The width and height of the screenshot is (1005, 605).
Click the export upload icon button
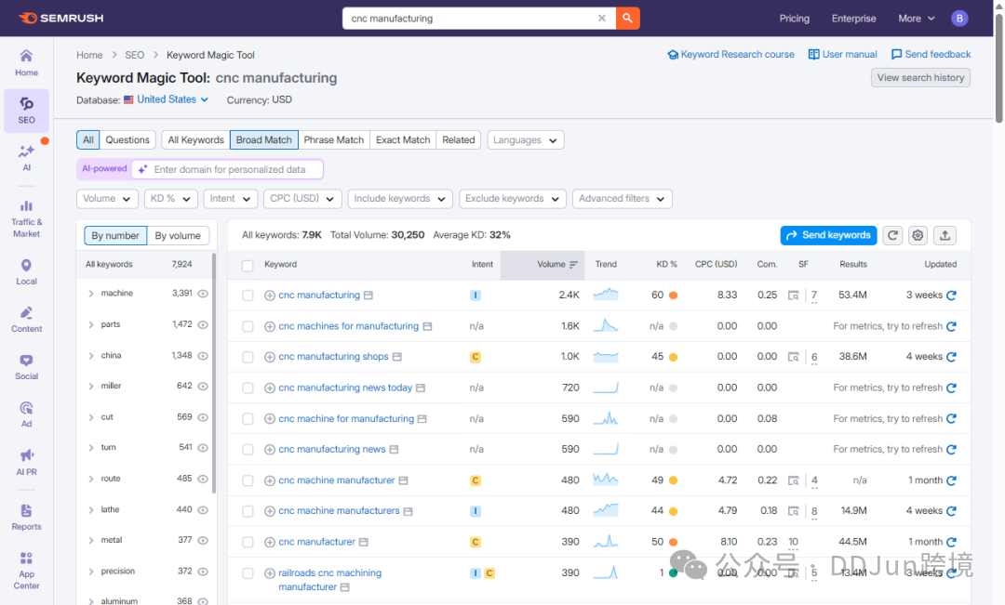945,235
